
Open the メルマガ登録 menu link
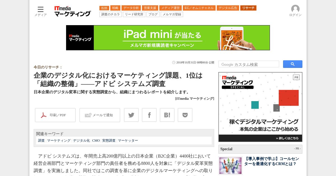click(x=172, y=14)
